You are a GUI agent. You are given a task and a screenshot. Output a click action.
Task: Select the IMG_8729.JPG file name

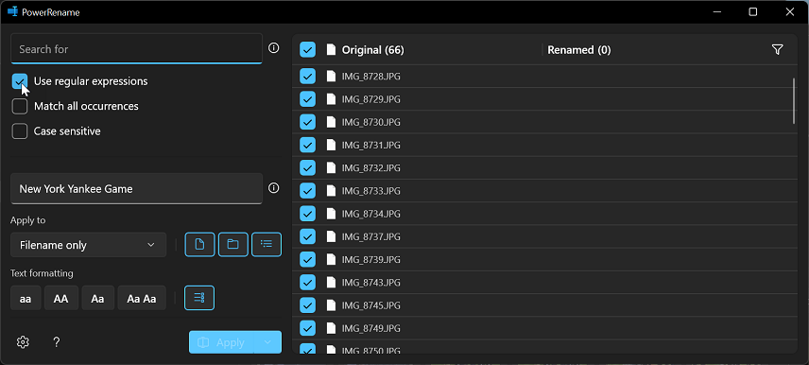click(371, 99)
